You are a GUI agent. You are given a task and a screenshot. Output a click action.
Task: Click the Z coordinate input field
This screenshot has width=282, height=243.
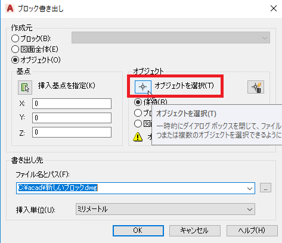72,132
